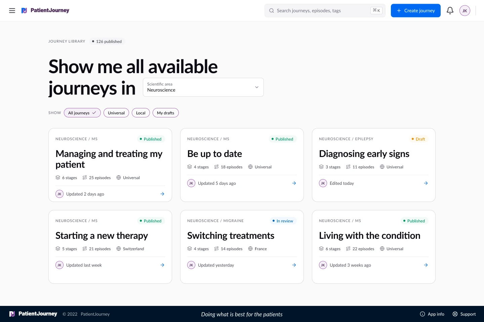484x322 pixels.
Task: Click the France region label
Action: [x=261, y=249]
